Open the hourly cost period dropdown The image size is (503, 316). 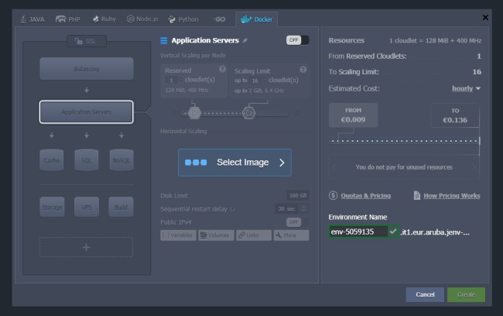(466, 88)
